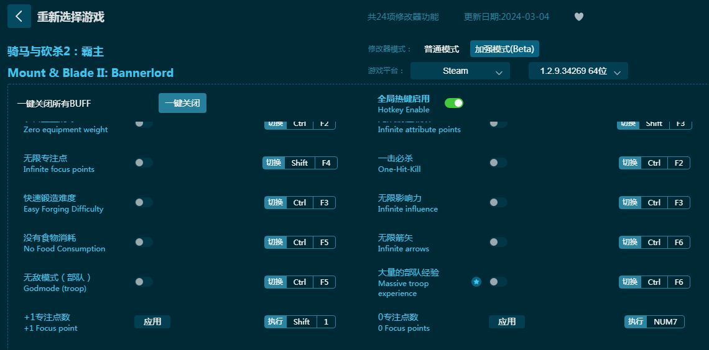Edit F3 key for Infinite influence hotkey
This screenshot has width=709, height=350.
click(679, 202)
